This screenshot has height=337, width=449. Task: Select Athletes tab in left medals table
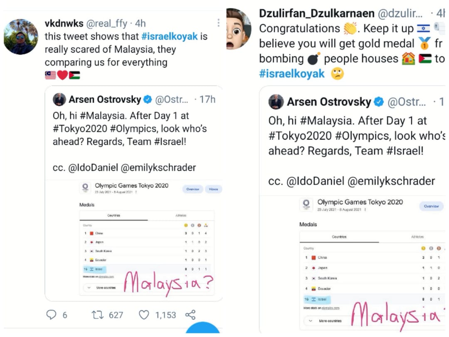tap(181, 216)
